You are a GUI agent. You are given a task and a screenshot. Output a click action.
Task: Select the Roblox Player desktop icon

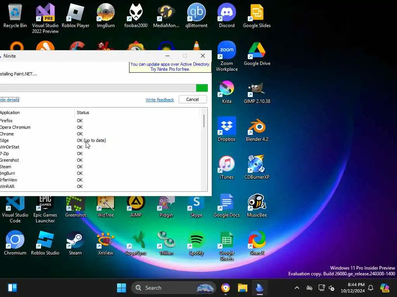(76, 15)
